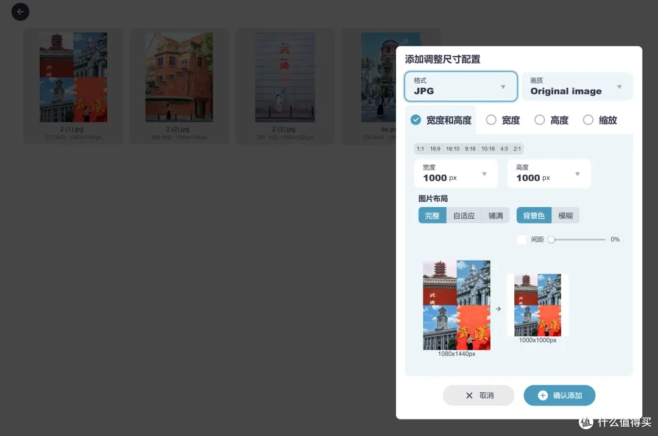Select the 铺满 layout option
658x436 pixels.
click(x=495, y=216)
